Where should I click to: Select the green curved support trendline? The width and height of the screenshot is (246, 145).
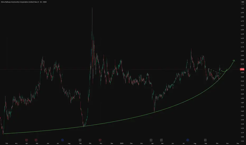[110, 121]
